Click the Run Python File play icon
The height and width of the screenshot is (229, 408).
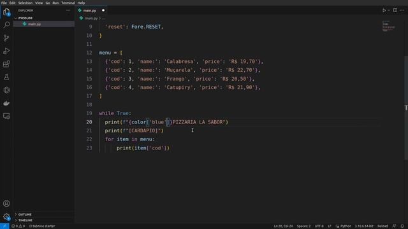tap(384, 10)
